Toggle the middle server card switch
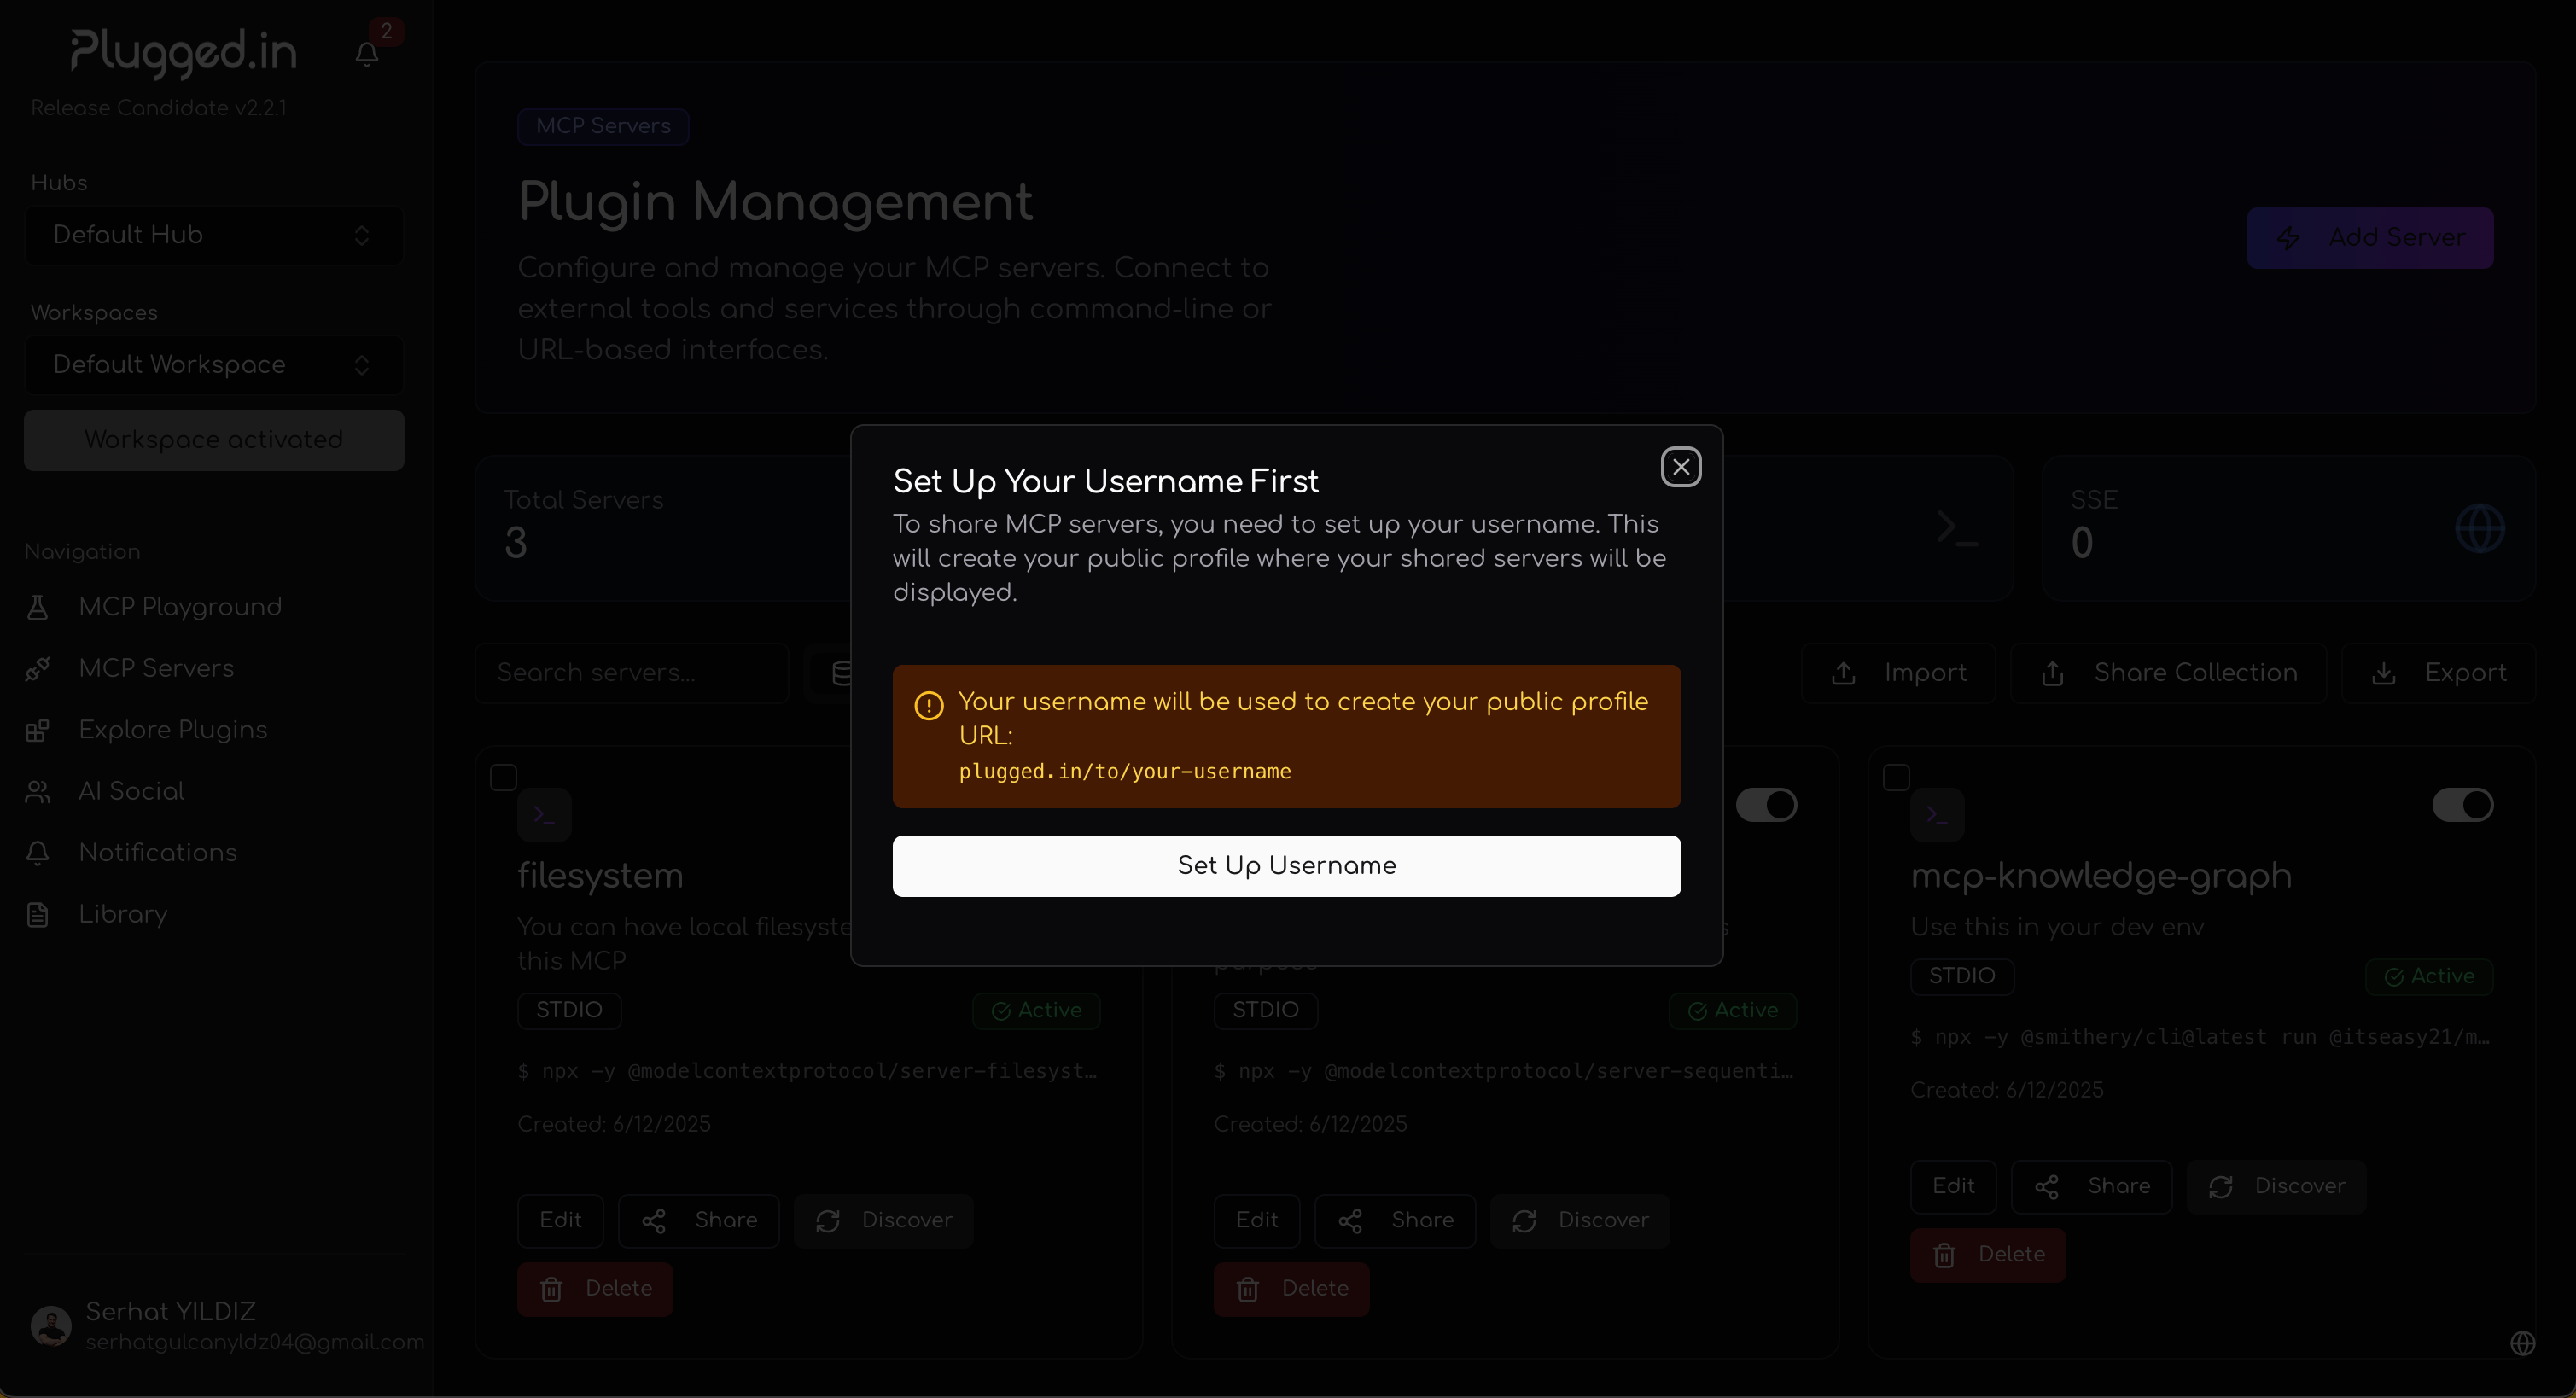 click(1766, 805)
